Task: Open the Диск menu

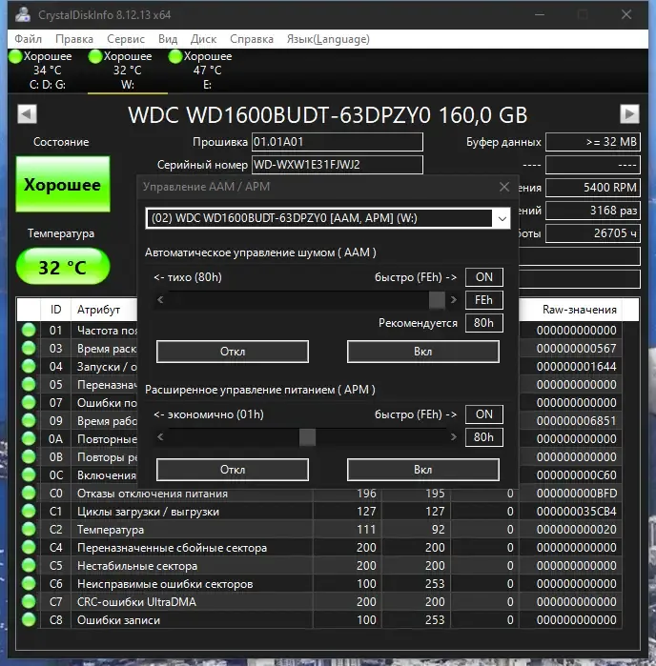Action: click(x=203, y=39)
